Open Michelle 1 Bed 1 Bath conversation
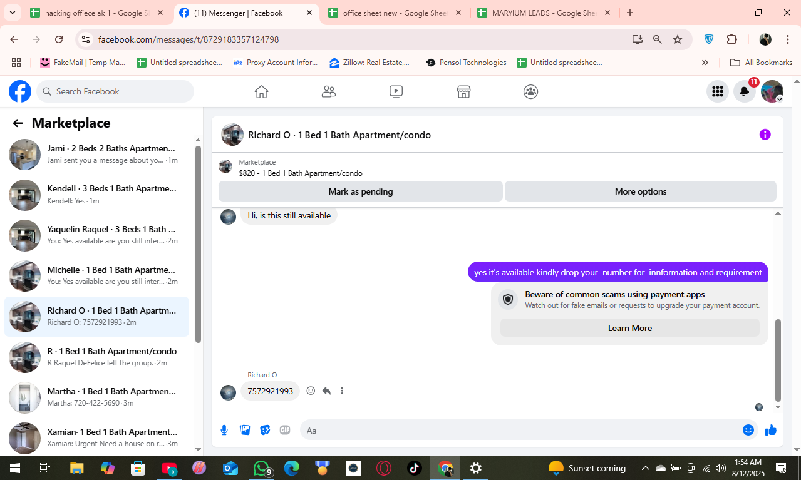Screen dimensions: 801x480 pyautogui.click(x=96, y=276)
